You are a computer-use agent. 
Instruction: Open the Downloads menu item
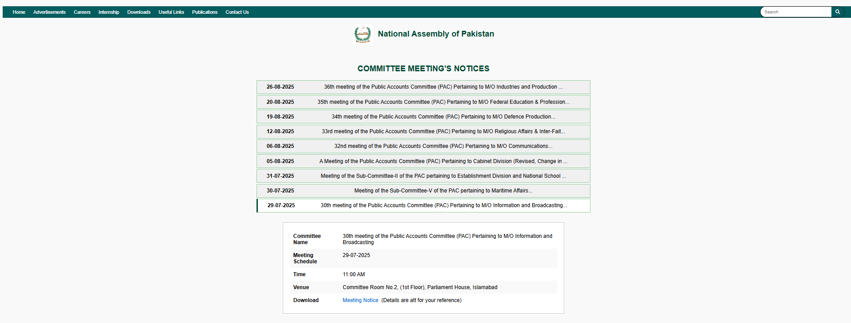(x=138, y=12)
